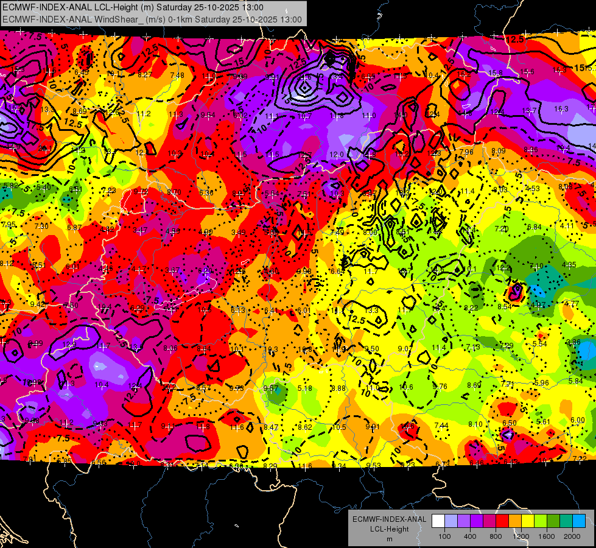Screen dimensions: 596x548
Task: Click the wind shear value 7.23
Action: 109,190
